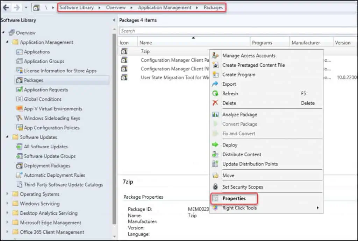Click the navigation tree vertical scrollbar

114,129
